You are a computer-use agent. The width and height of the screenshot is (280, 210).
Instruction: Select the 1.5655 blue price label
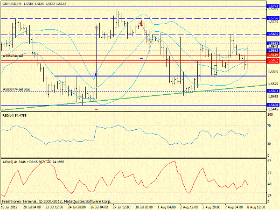(273, 44)
